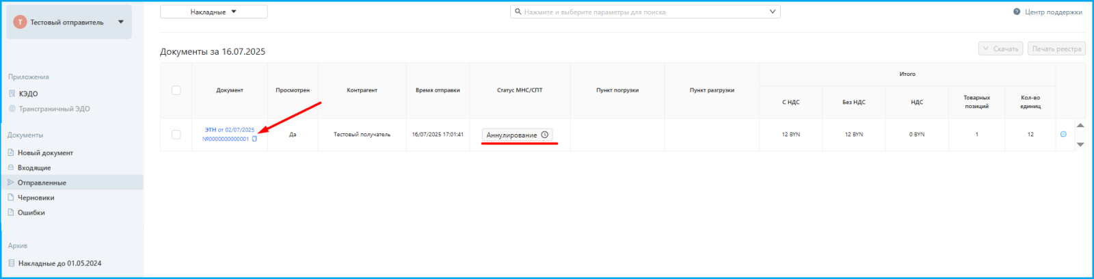
Task: Expand the Тестовый отправитель account dropdown
Action: tap(121, 22)
